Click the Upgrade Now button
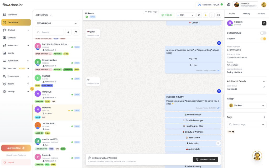This screenshot has width=269, height=168. pyautogui.click(x=16, y=148)
